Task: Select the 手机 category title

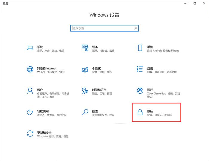Action: [150, 47]
